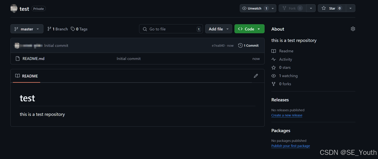Open the Add file dropdown

(219, 29)
